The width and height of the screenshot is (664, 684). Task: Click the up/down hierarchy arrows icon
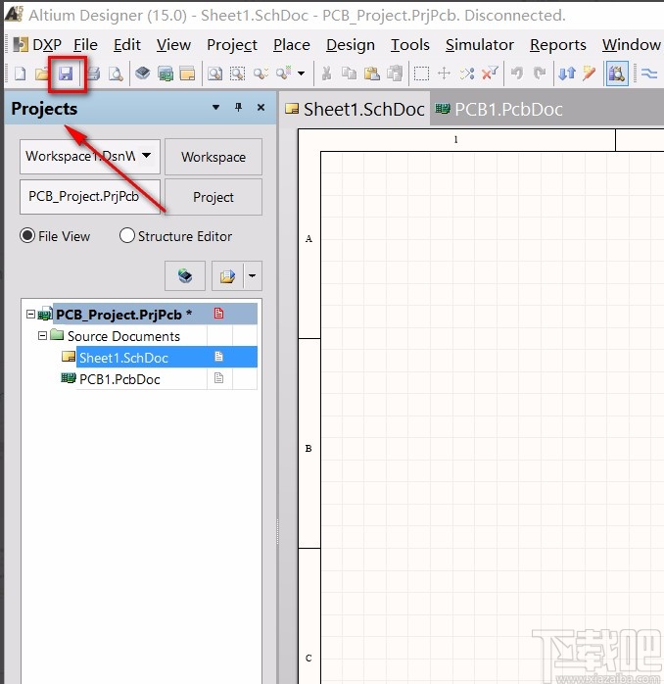(567, 73)
